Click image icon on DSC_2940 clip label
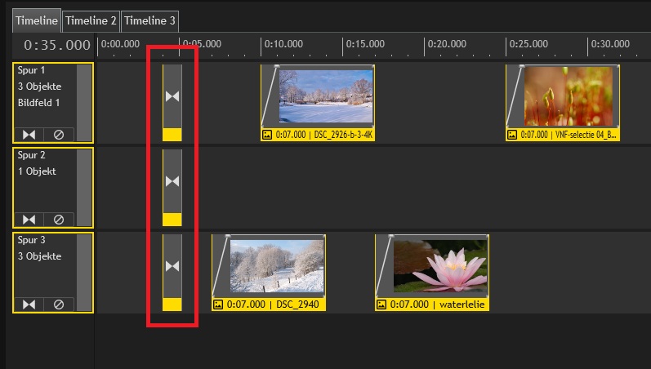 coord(218,305)
